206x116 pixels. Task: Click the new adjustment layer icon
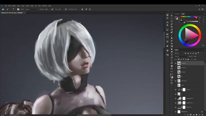[194, 115]
